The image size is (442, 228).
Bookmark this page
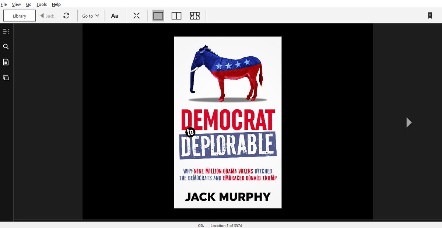click(x=429, y=15)
